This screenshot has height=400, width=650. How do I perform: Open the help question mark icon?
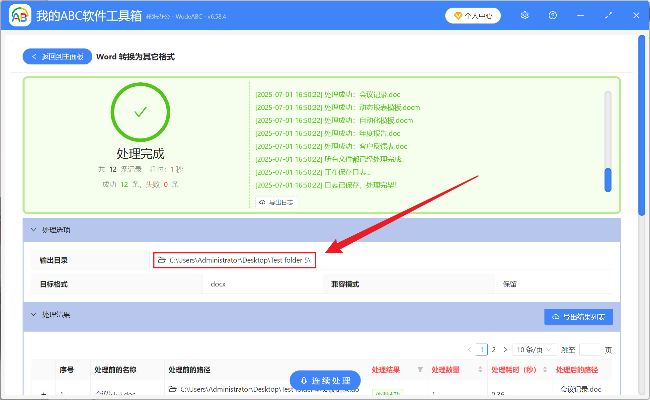(552, 15)
